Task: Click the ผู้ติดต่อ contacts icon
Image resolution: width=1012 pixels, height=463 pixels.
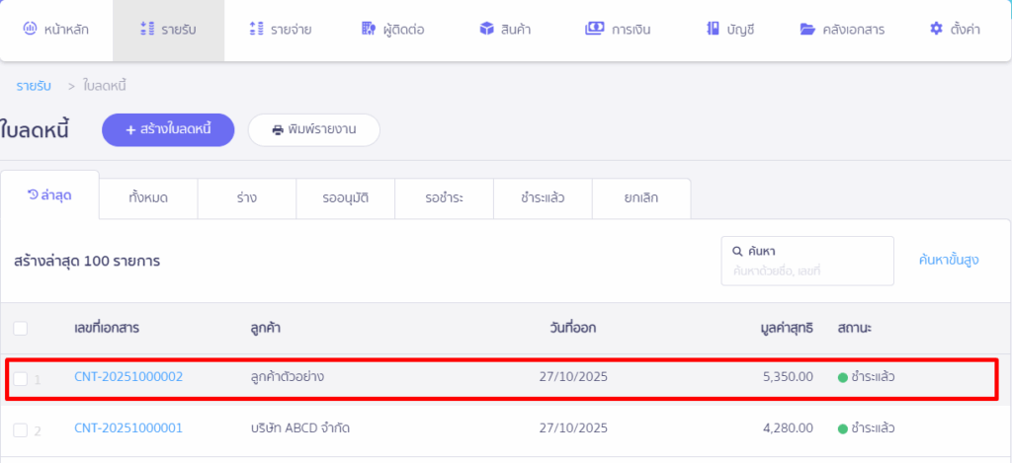Action: 369,30
